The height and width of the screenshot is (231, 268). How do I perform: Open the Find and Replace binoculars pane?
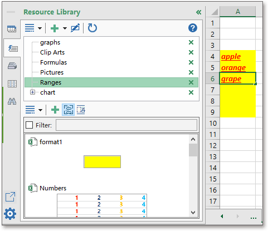point(12,101)
